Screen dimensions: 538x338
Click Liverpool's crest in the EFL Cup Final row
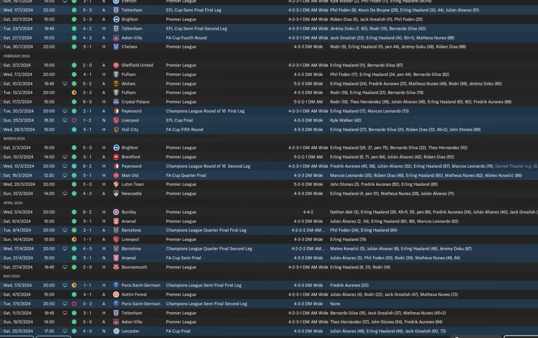tap(116, 120)
